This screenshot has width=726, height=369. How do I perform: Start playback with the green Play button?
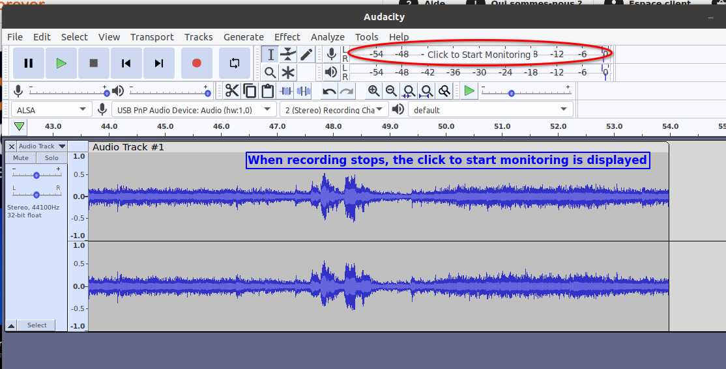(61, 63)
